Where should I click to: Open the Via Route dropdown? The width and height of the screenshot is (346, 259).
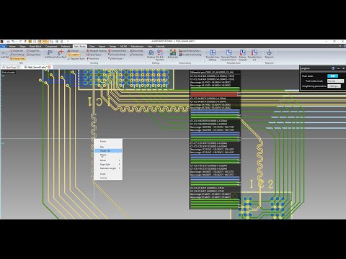[x=116, y=58]
